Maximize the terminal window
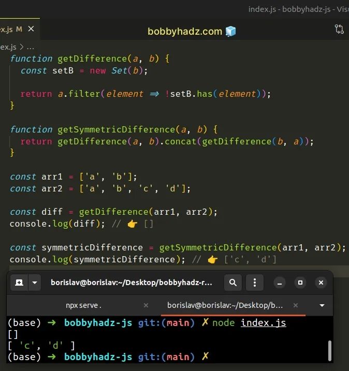Screen dimensions: 349x371 tap(300, 283)
